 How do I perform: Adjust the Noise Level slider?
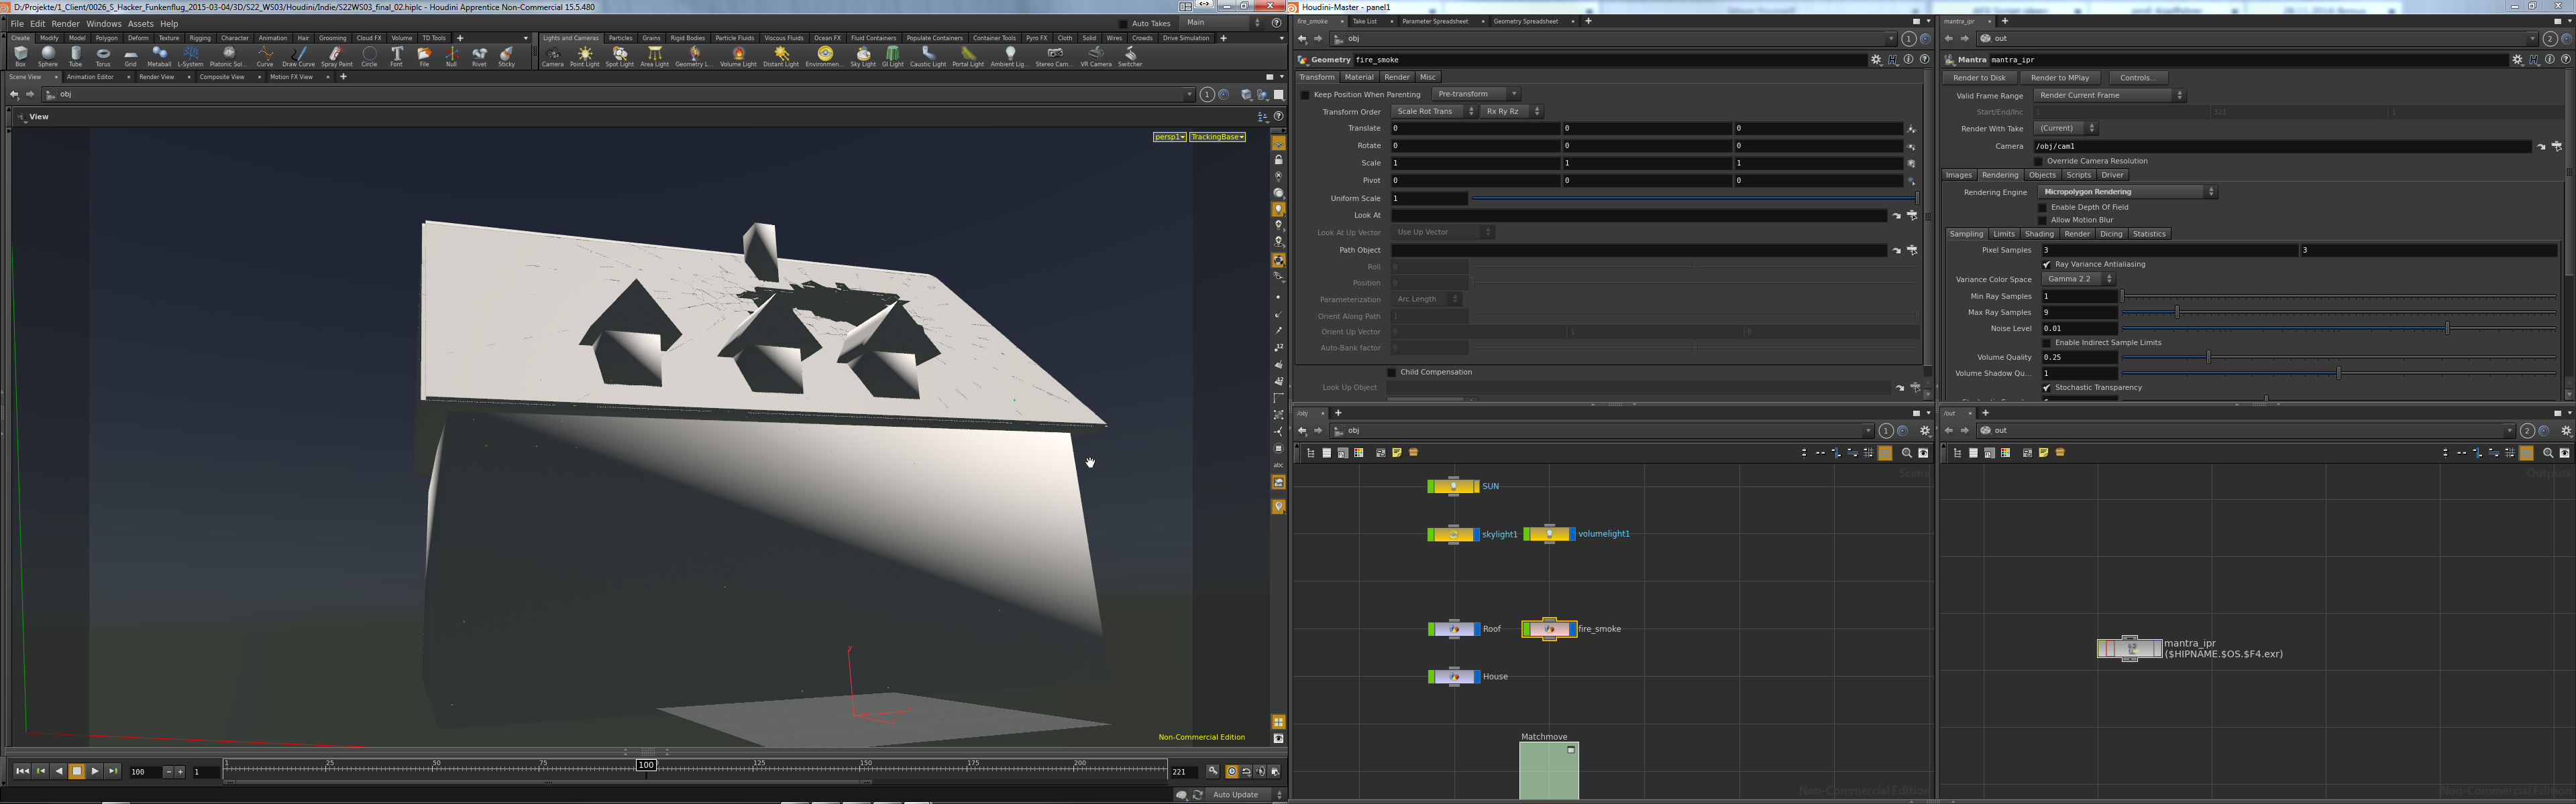(x=2339, y=328)
